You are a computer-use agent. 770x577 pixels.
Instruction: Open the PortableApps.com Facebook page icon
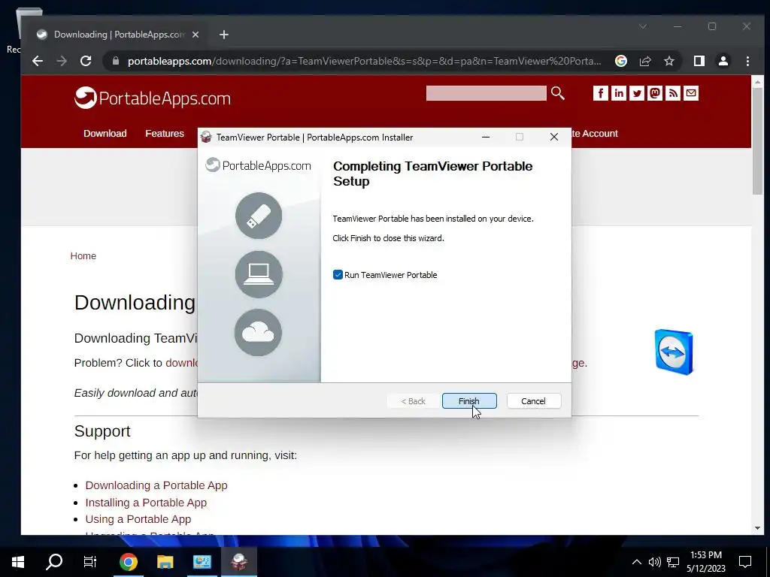[x=601, y=93]
